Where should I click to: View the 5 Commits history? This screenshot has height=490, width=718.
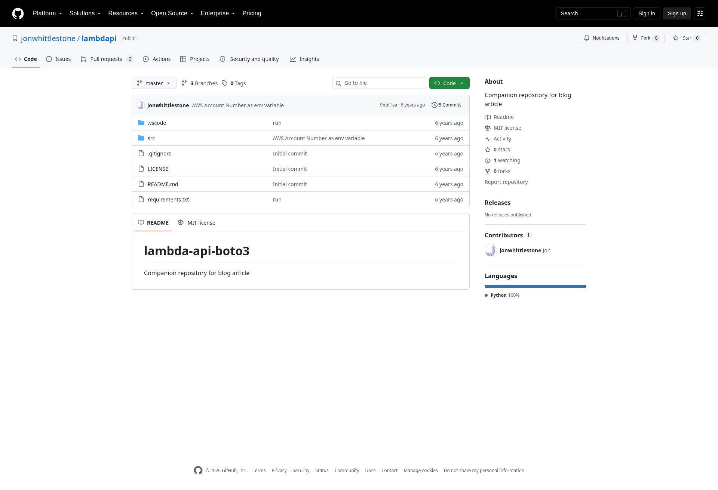pos(447,105)
